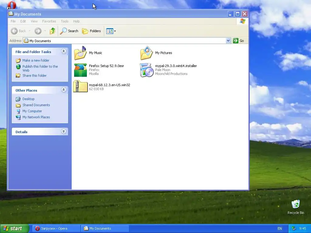Click the My Documents taskbar button
The width and height of the screenshot is (311, 233).
(x=105, y=228)
